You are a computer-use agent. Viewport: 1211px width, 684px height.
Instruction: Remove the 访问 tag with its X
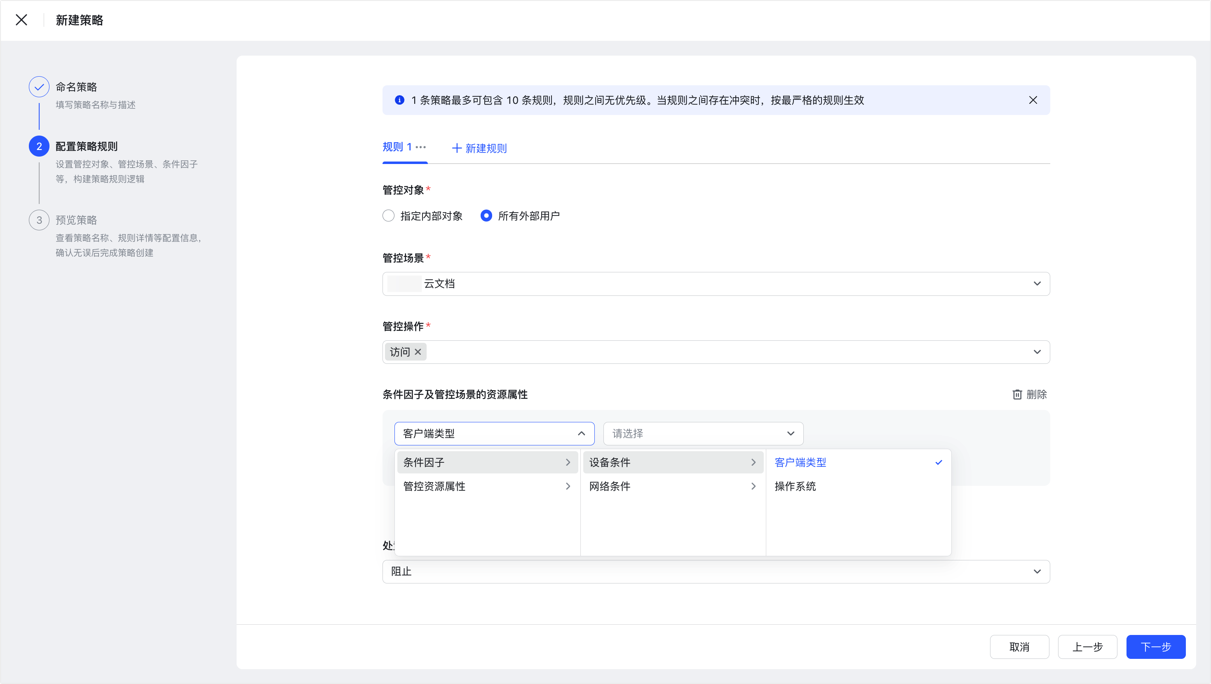[x=418, y=351]
